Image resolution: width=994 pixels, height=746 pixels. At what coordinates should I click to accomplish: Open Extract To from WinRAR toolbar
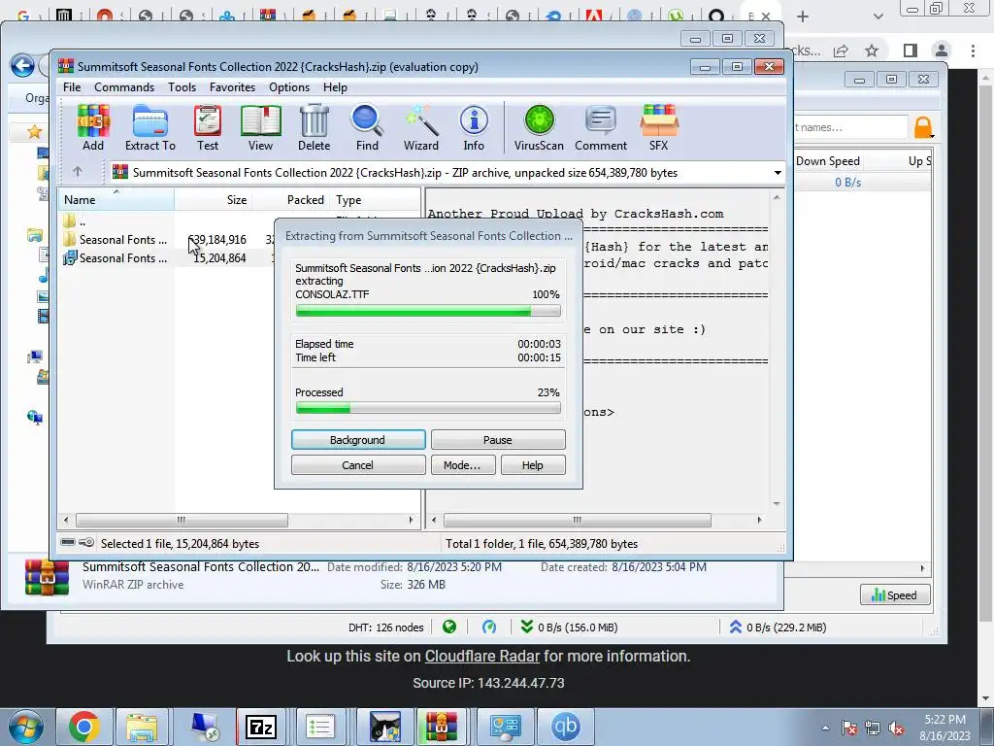pyautogui.click(x=150, y=127)
